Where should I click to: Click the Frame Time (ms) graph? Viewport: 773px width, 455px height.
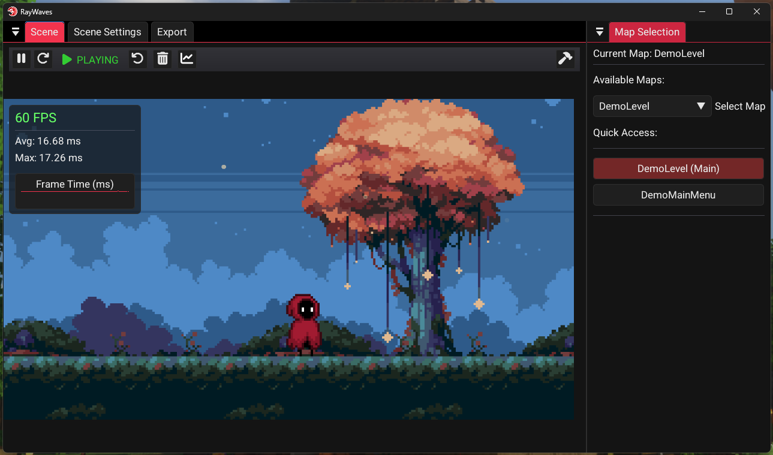(x=75, y=191)
